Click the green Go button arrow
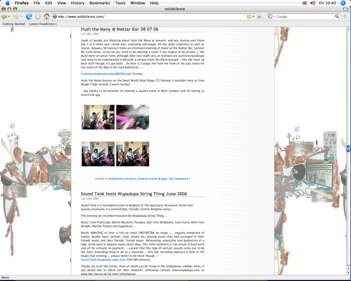Image resolution: width=351 pixels, height=281 pixels. point(259,16)
